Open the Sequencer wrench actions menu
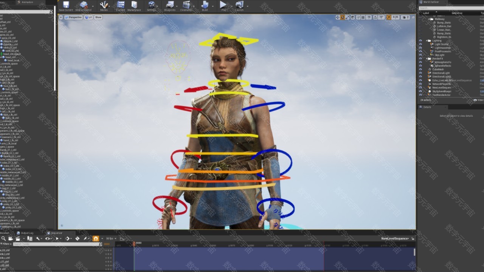Screen dimensions: 484x272 (38, 238)
